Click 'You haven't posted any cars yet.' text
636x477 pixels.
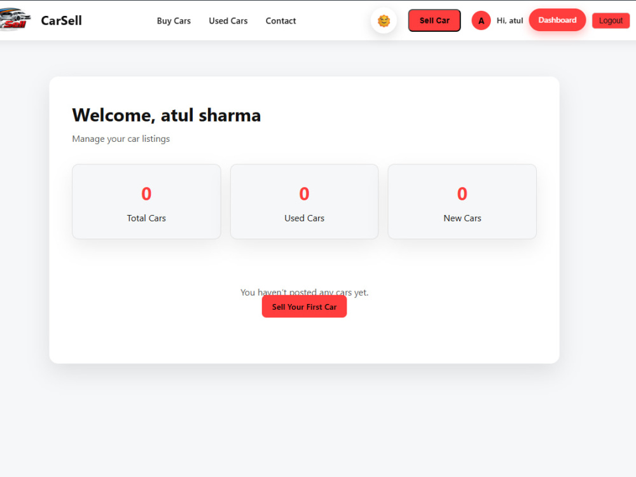[x=304, y=292]
